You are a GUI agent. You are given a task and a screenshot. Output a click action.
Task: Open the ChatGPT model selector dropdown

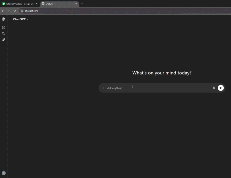pyautogui.click(x=21, y=19)
